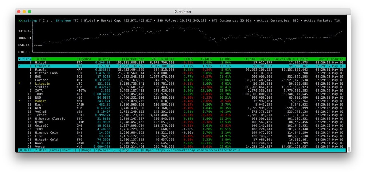Select the Litecoin row name
This screenshot has width=366, height=174.
(x=43, y=84)
